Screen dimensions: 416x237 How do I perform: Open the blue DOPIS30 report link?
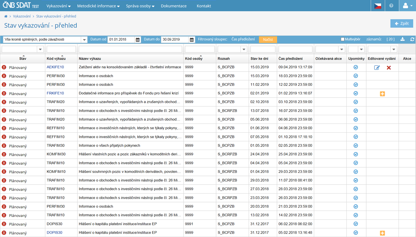tap(54, 233)
